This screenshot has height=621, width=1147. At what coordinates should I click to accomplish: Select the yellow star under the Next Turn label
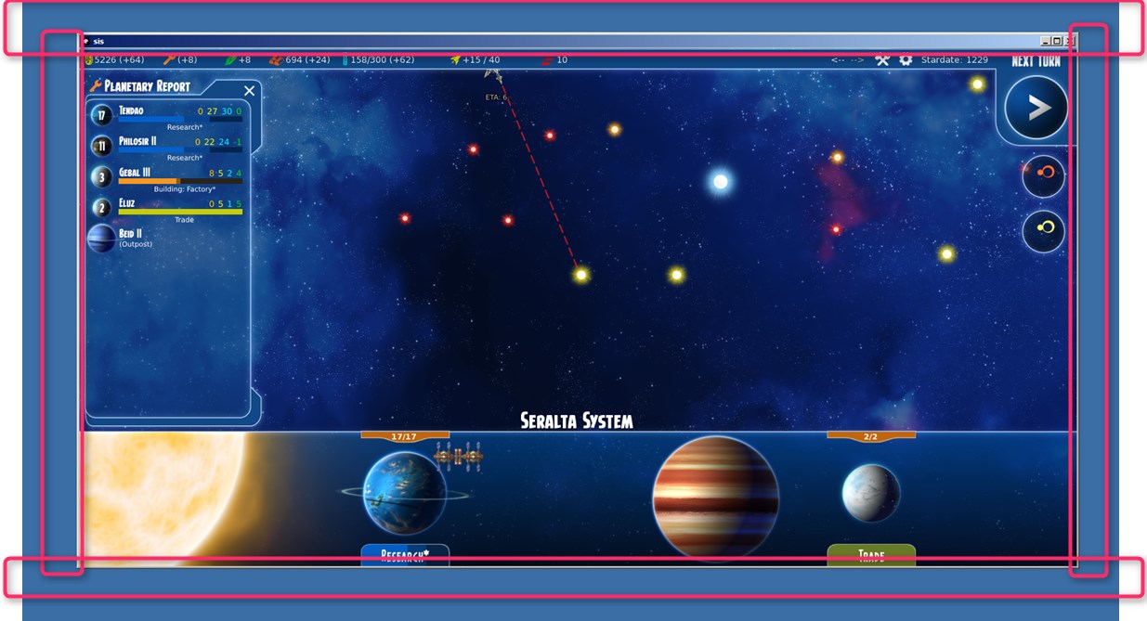pyautogui.click(x=977, y=84)
